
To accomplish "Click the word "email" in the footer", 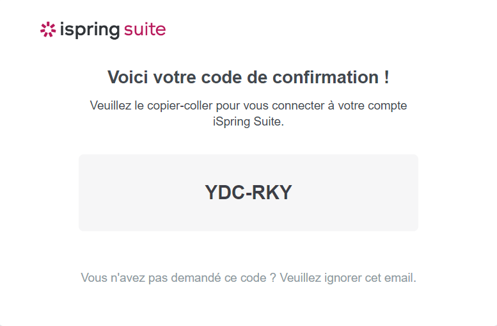I will click(400, 278).
